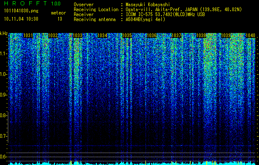Screen dimensions: 259x165
Task: Click the 1038 time marker
Action: (201, 35)
